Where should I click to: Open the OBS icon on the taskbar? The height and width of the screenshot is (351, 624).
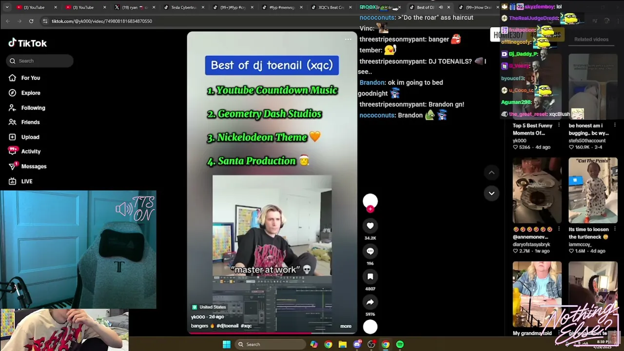click(x=371, y=345)
